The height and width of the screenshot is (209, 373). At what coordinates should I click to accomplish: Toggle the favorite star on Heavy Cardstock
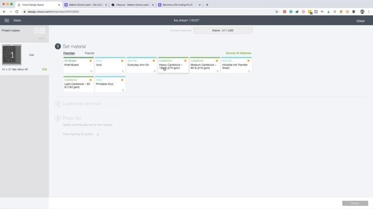(x=185, y=61)
